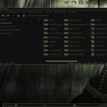This screenshot has width=107, height=107.
Task: Launch GIMP from the desktop launcher
Action: (67, 2)
